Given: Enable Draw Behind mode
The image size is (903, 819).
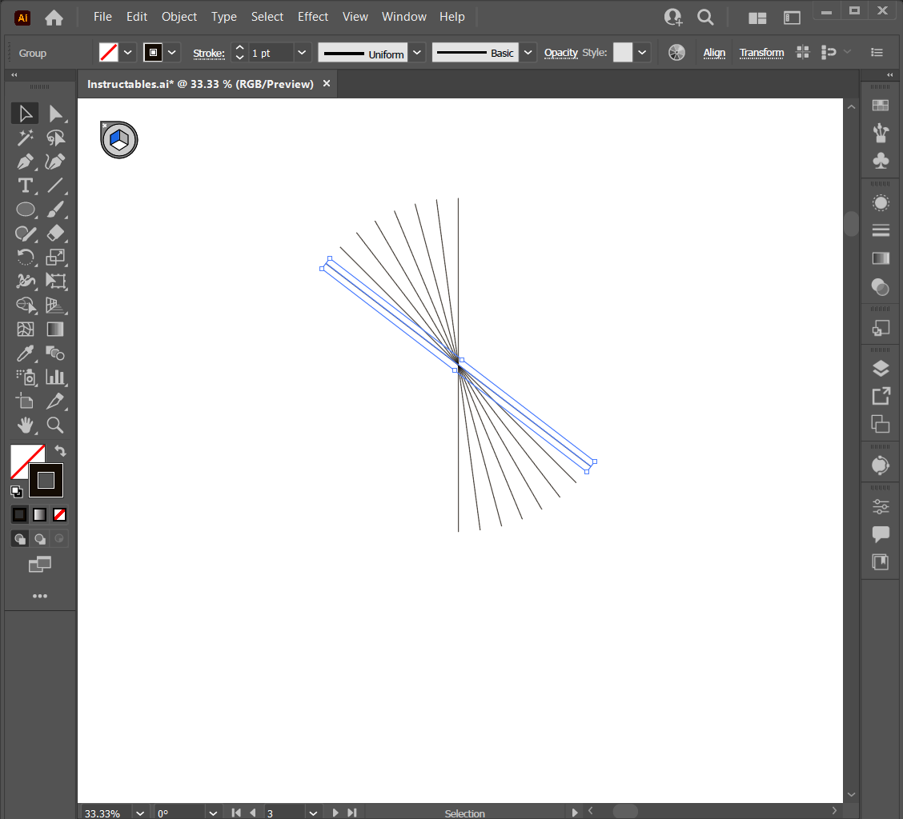Looking at the screenshot, I should (x=40, y=539).
